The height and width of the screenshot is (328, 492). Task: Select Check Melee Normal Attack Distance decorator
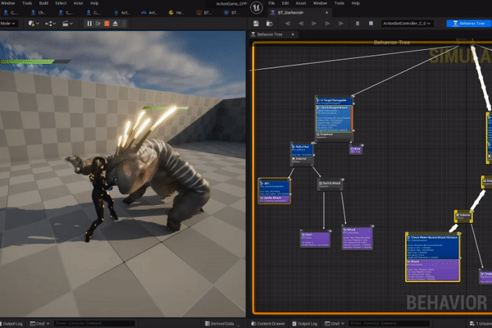[x=433, y=247]
